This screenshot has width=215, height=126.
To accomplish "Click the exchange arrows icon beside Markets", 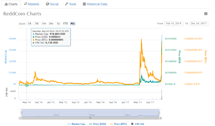I will [26, 4].
